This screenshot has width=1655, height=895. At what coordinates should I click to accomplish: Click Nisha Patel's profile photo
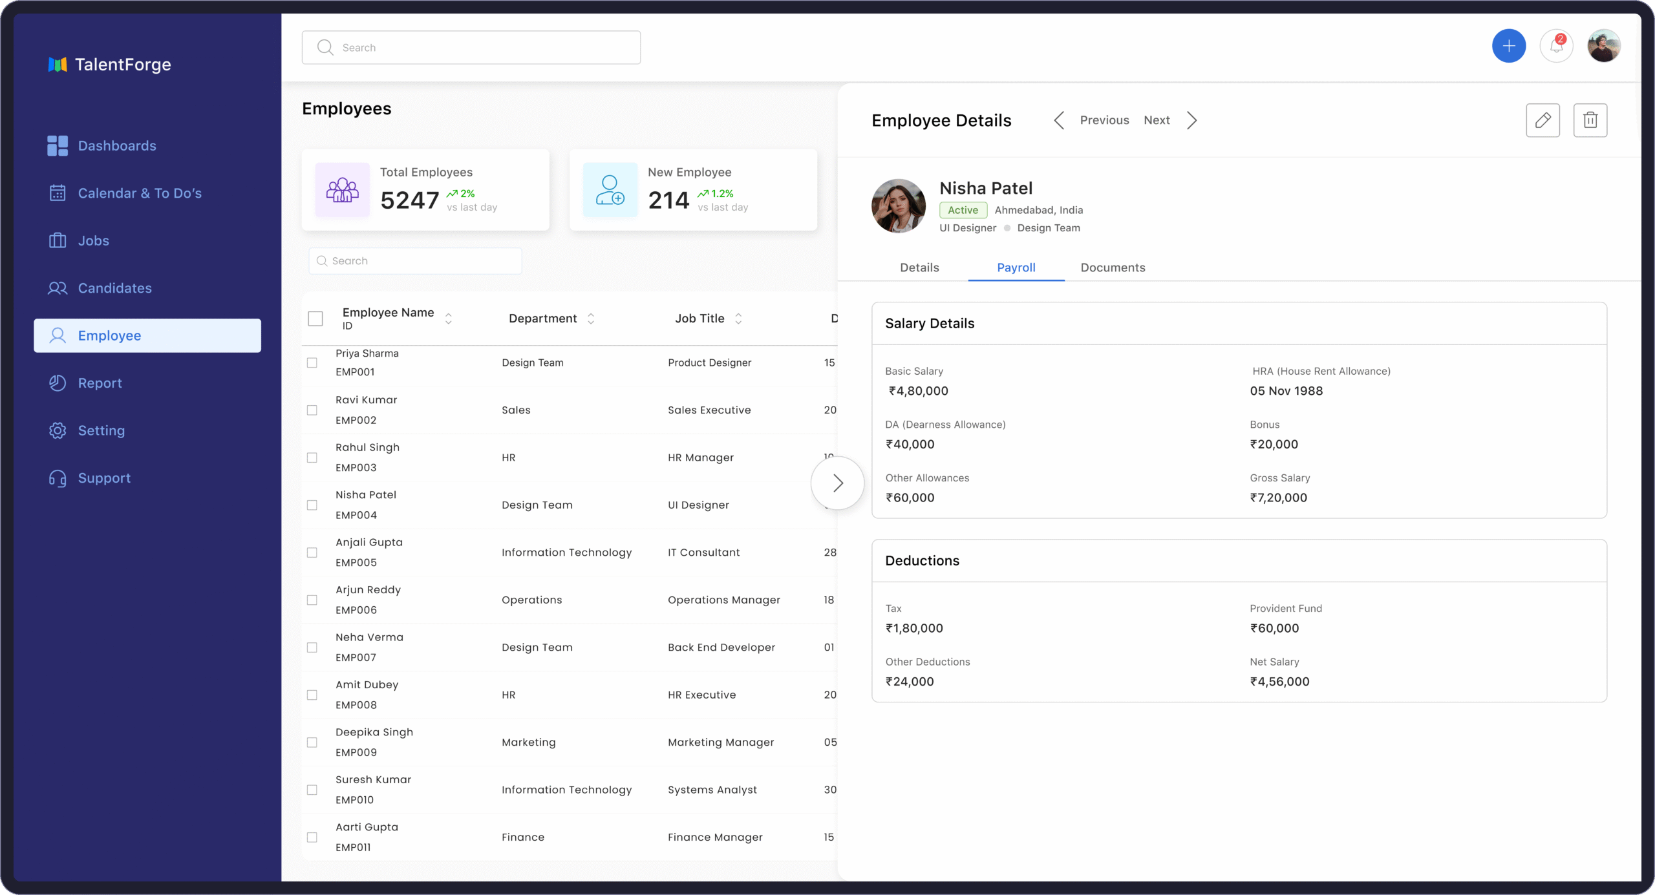[898, 206]
